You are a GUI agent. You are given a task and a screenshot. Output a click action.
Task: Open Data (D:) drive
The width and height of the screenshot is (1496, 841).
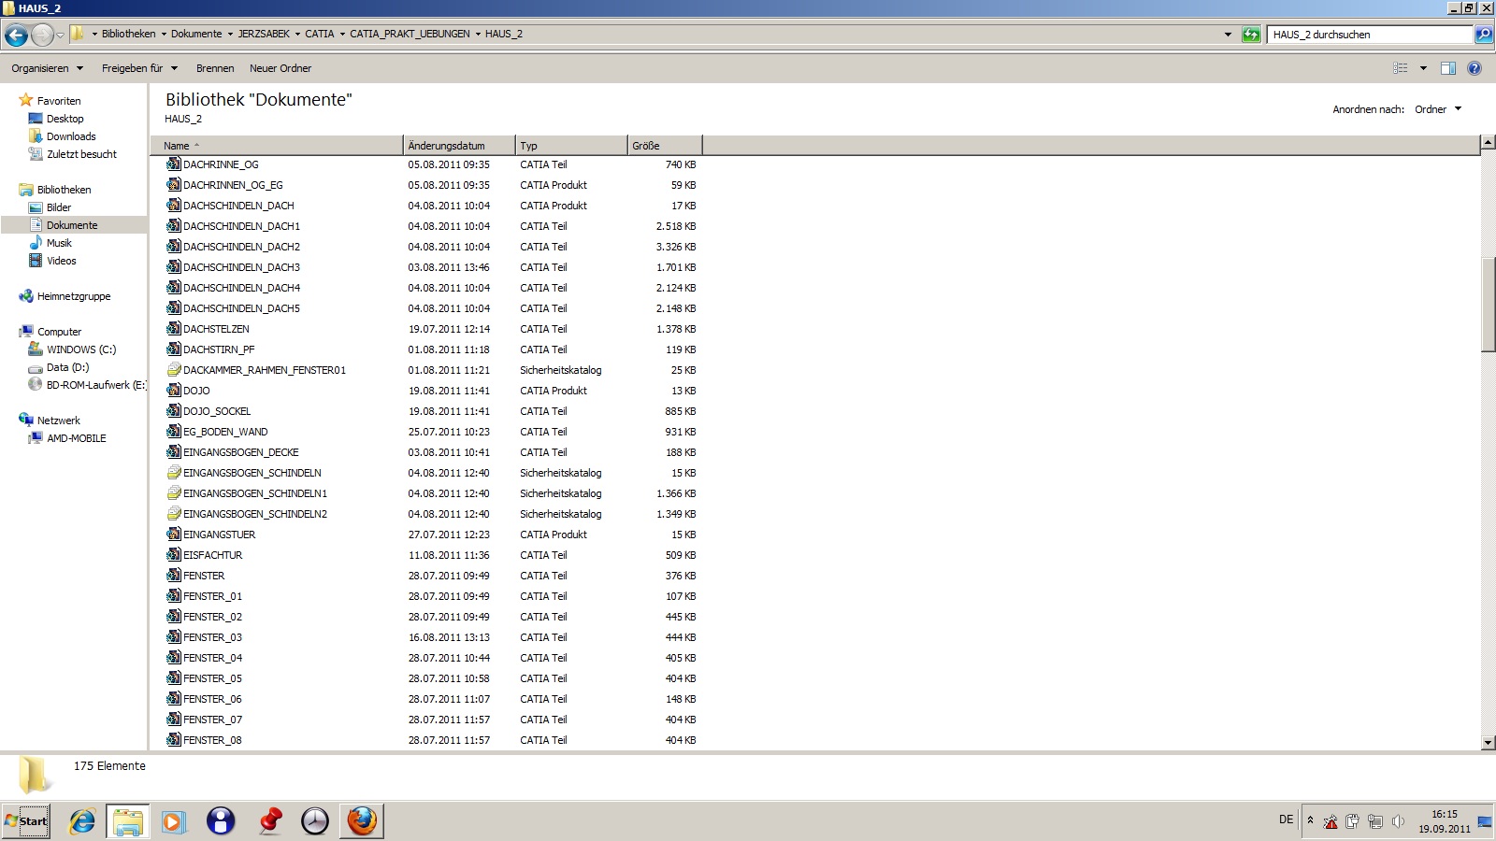click(67, 367)
